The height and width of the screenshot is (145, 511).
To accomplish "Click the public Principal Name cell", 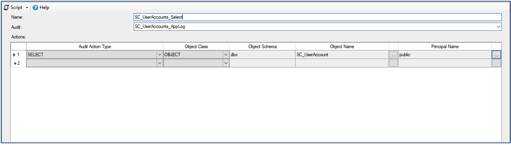I will (x=444, y=55).
